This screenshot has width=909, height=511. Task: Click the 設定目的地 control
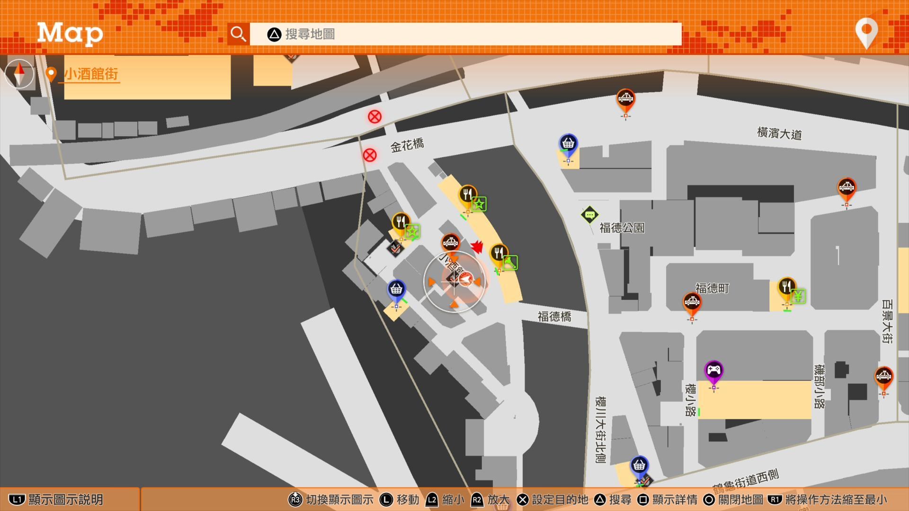click(x=553, y=500)
